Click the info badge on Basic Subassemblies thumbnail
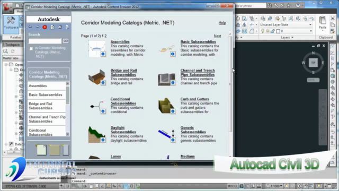The height and width of the screenshot is (191, 339). pos(173,54)
